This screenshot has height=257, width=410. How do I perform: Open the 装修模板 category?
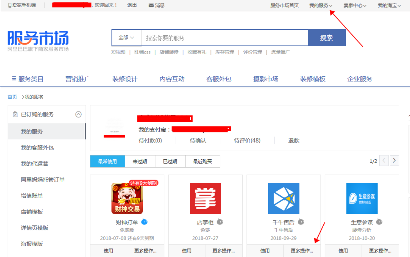coord(313,79)
